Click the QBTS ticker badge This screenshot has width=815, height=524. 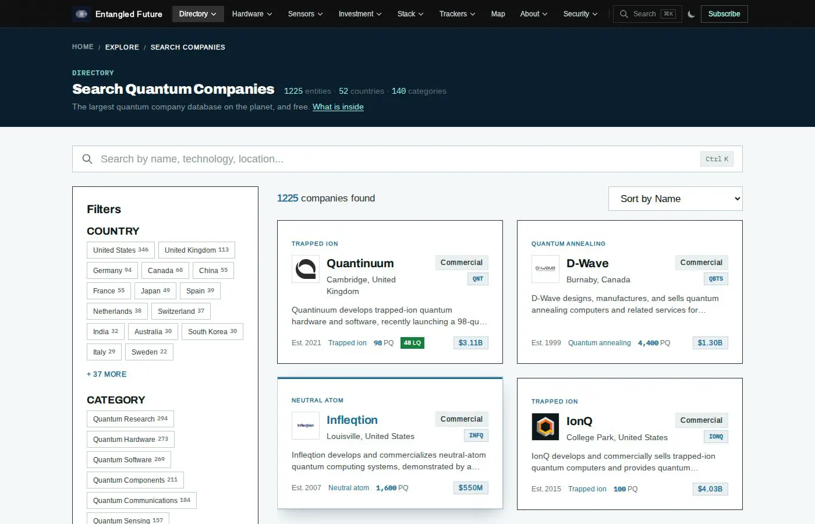pyautogui.click(x=716, y=279)
